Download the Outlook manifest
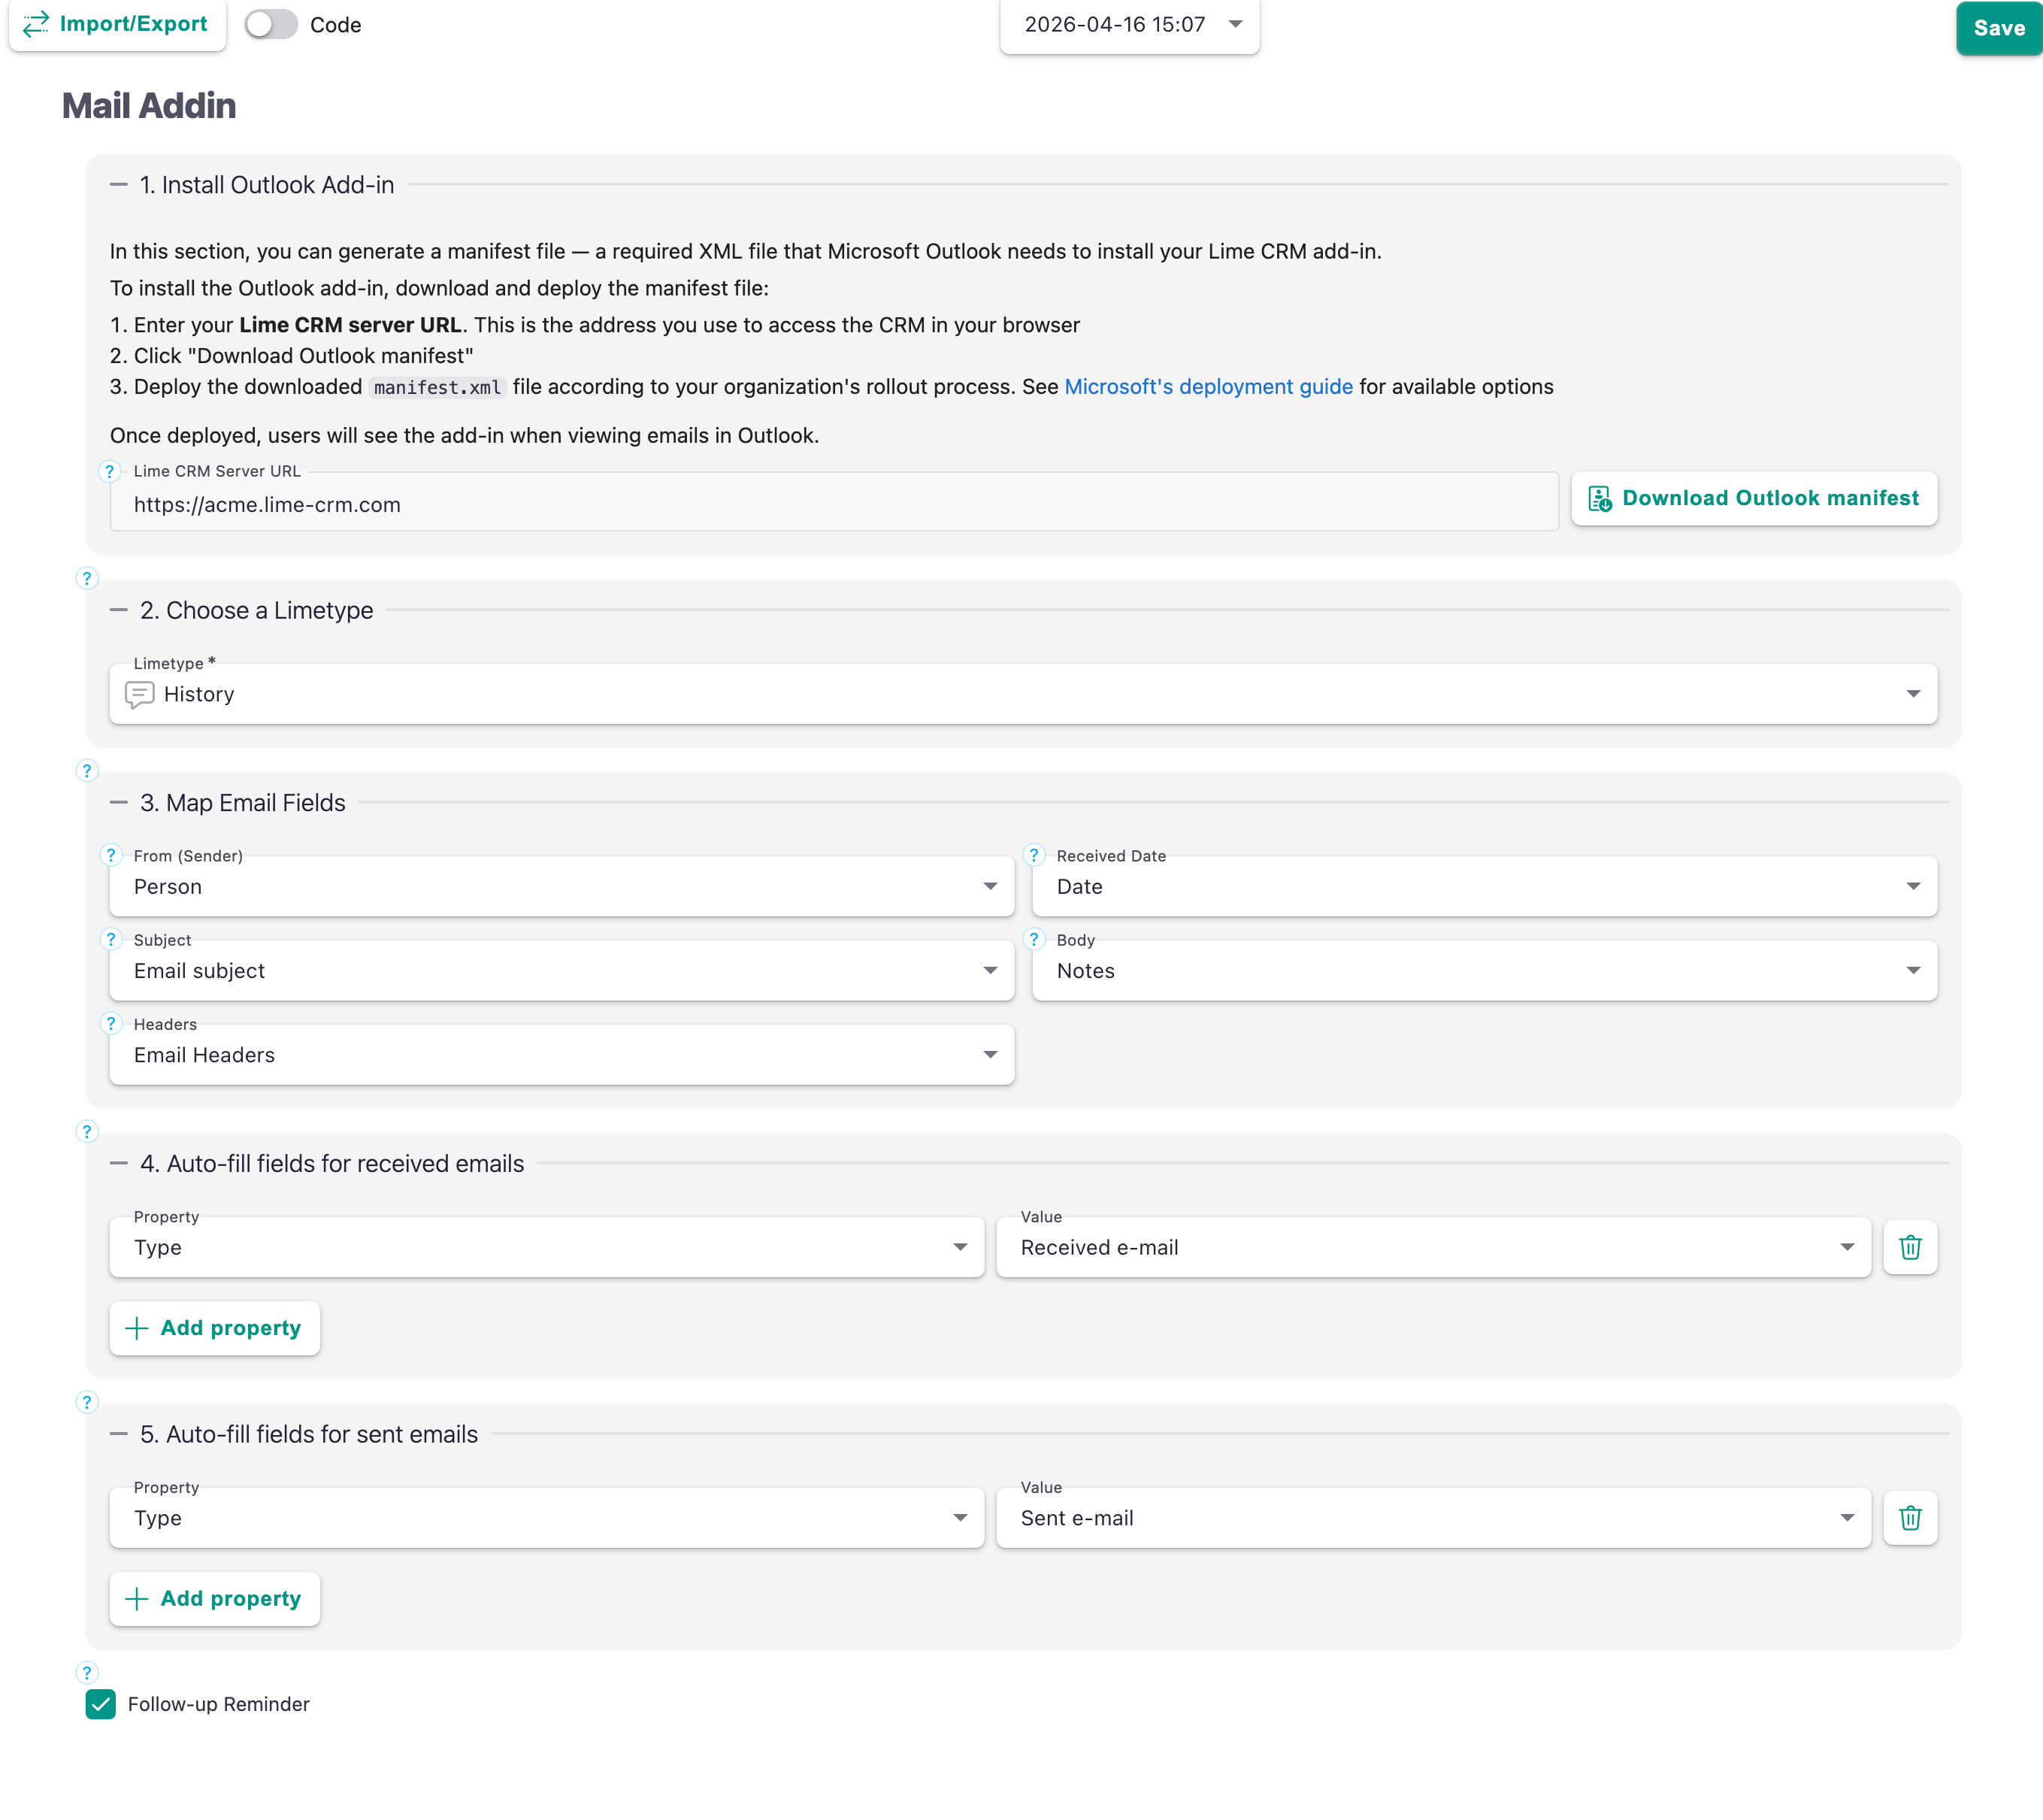 click(1754, 498)
